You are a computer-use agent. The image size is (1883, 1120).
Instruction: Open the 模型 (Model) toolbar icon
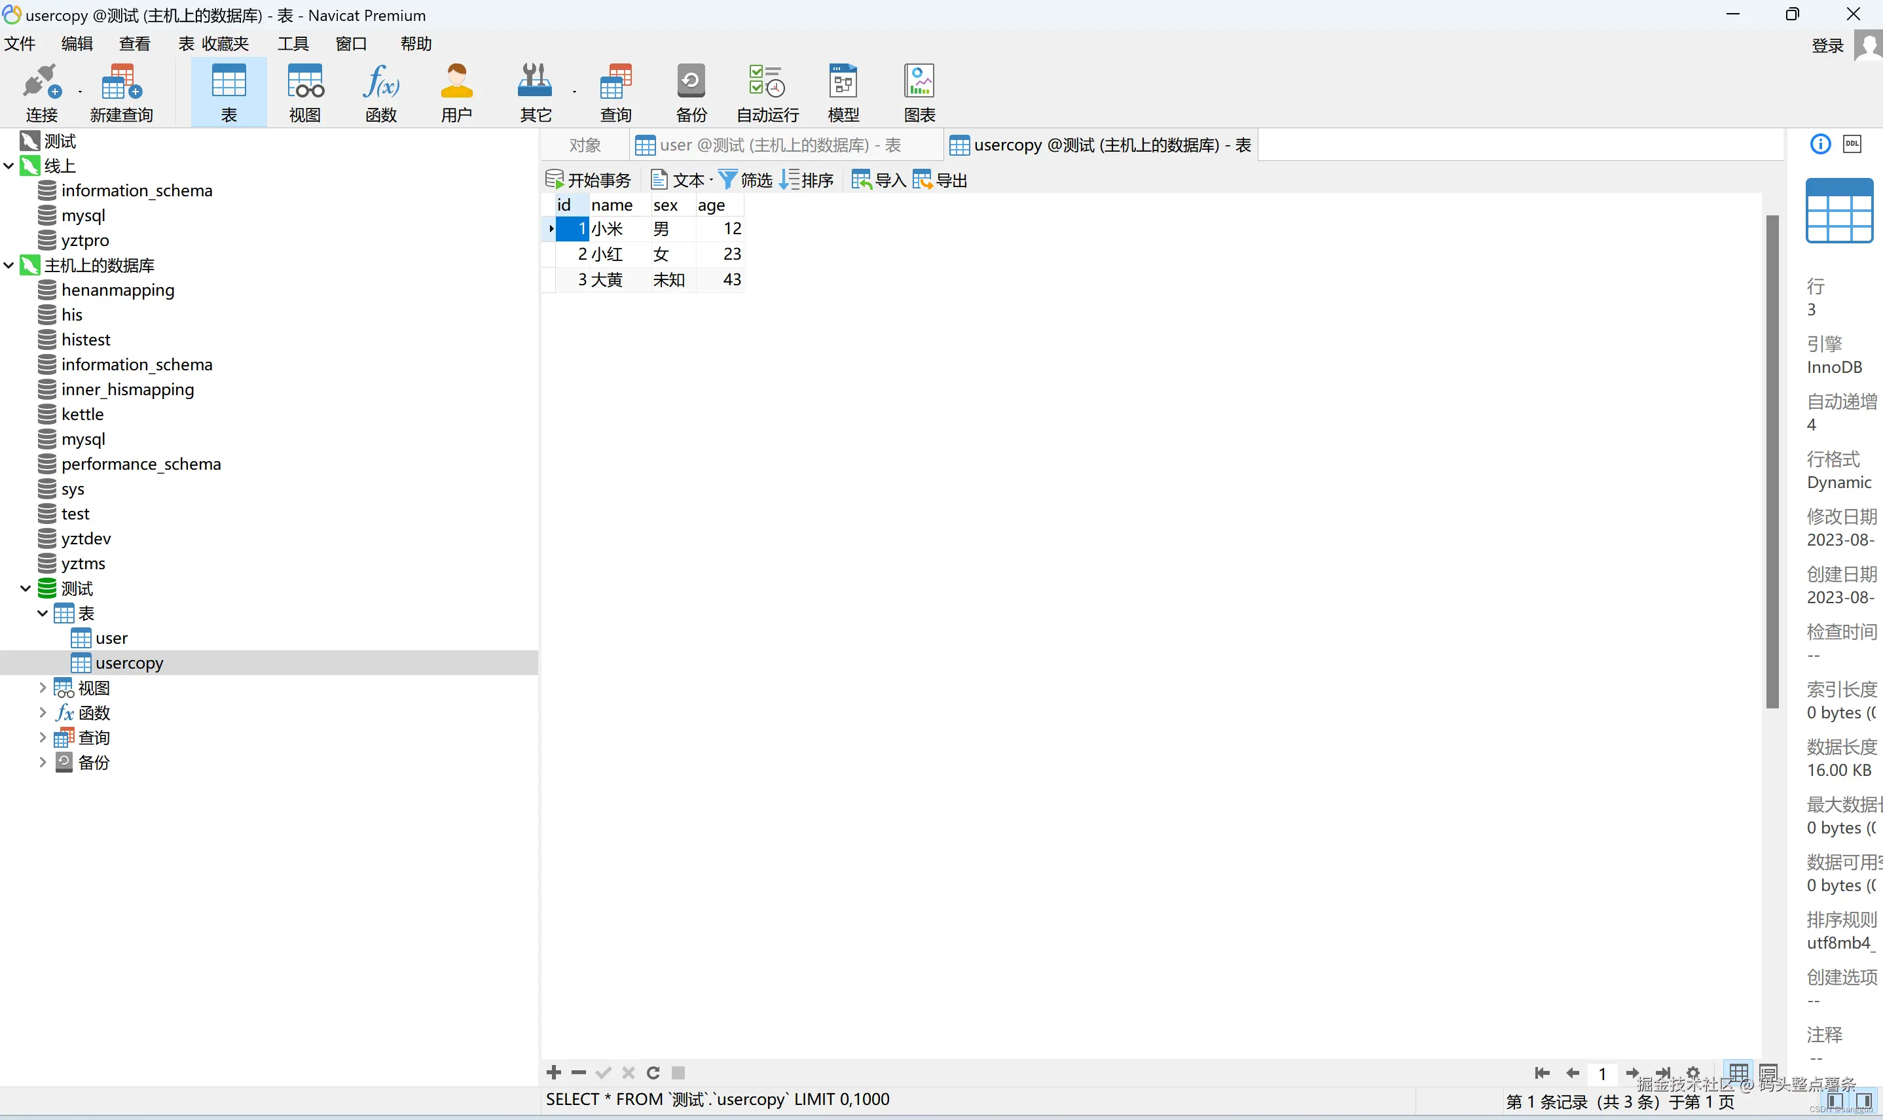[x=843, y=92]
